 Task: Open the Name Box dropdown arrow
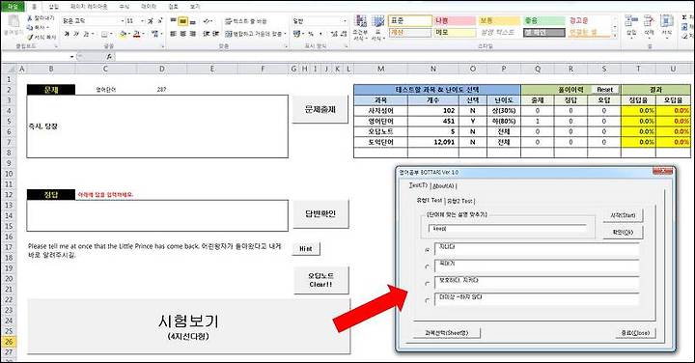(x=71, y=57)
